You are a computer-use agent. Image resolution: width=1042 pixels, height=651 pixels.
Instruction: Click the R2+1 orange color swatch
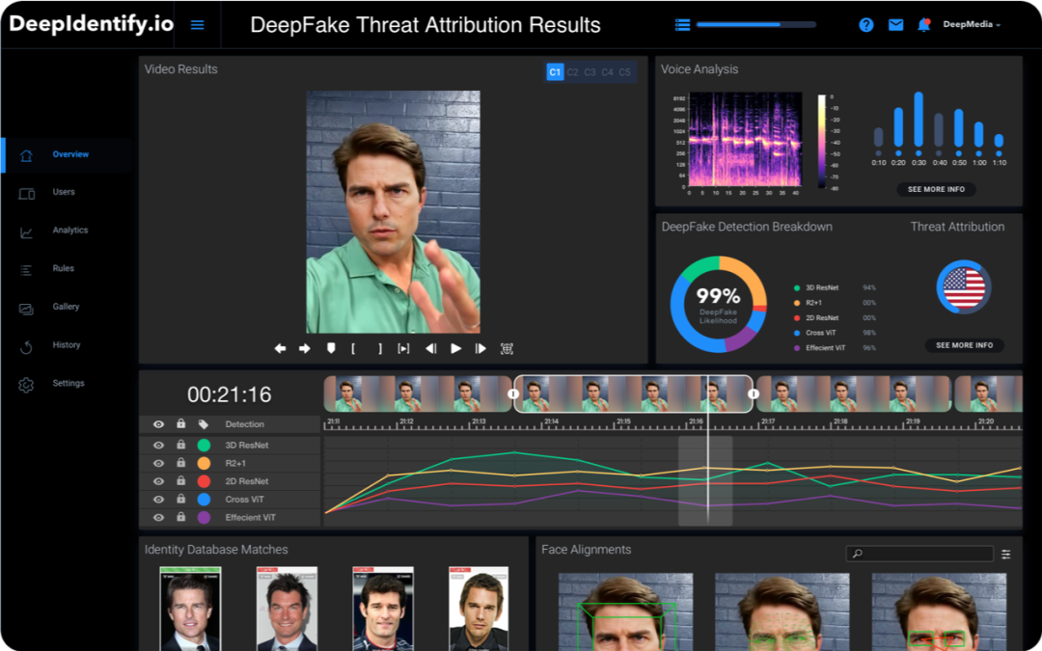pyautogui.click(x=204, y=464)
